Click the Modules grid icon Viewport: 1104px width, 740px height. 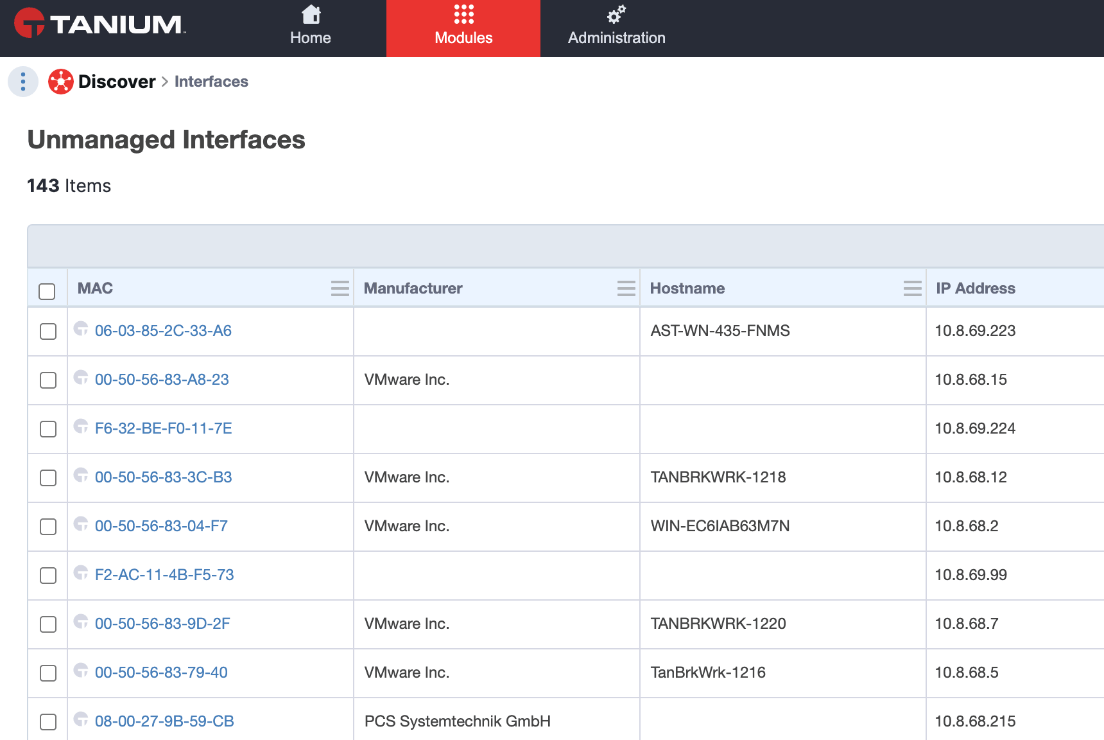[x=463, y=14]
